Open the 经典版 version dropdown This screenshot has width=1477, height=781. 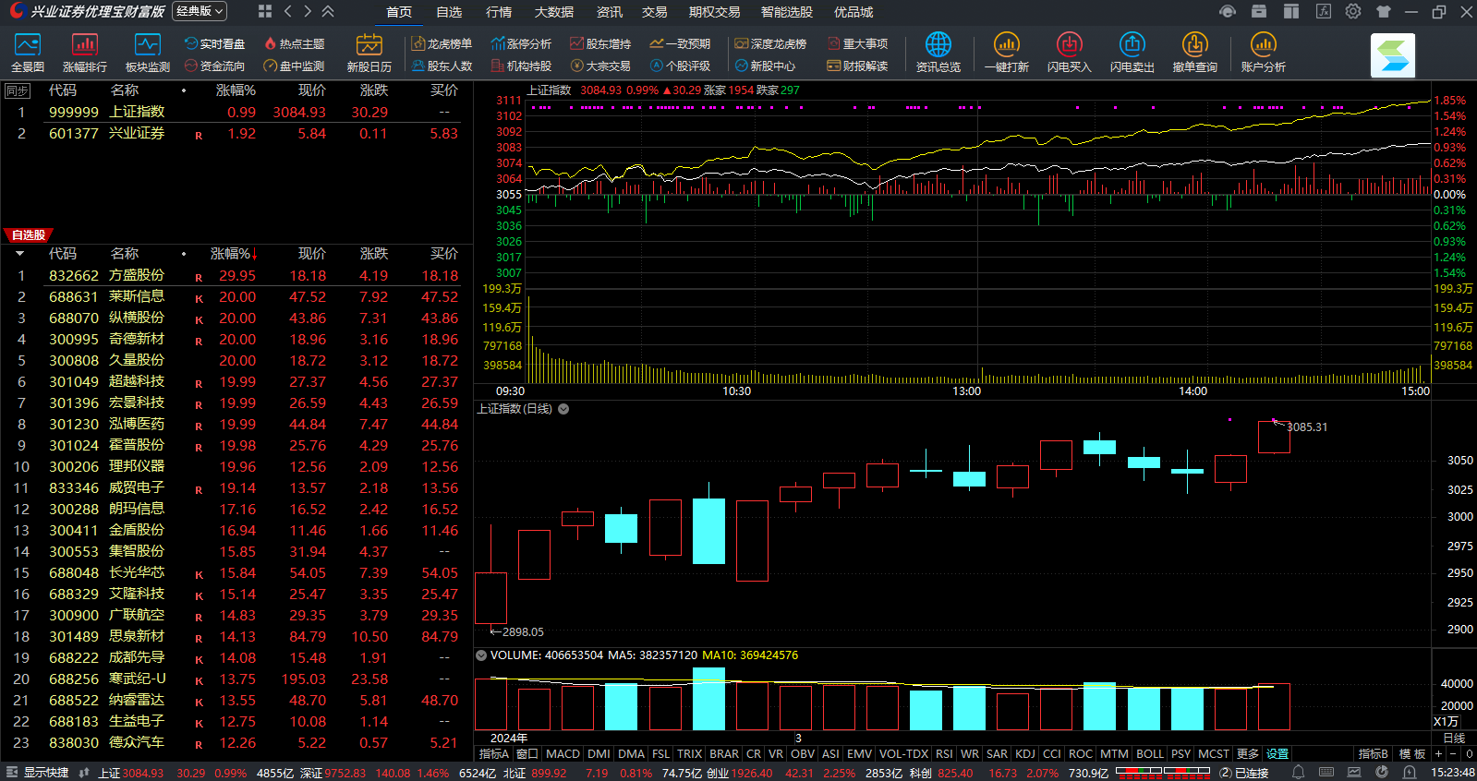tap(200, 11)
